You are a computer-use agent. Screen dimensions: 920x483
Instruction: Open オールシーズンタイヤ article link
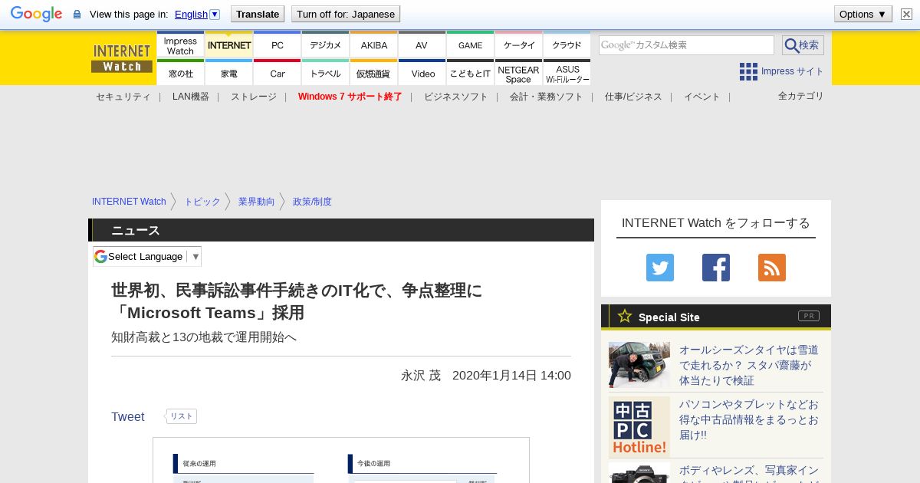[x=749, y=365]
